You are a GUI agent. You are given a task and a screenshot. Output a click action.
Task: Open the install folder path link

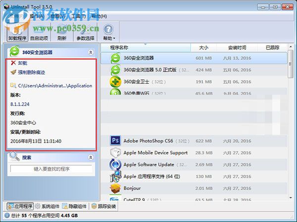(x=55, y=86)
